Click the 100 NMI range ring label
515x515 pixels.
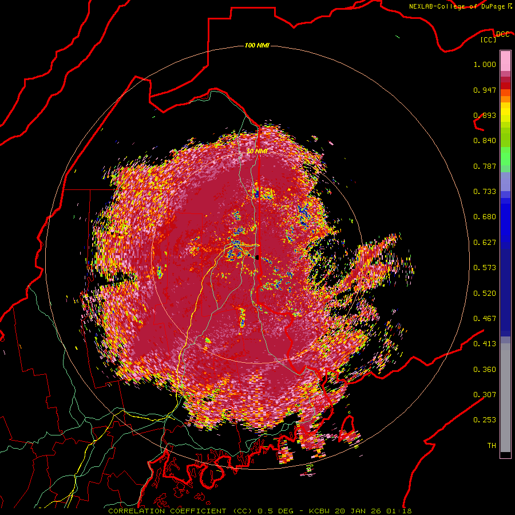point(257,45)
